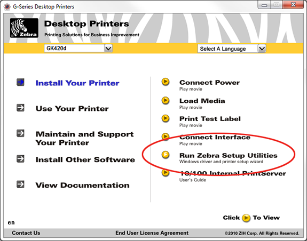Click the Zebra logo image

24,28
